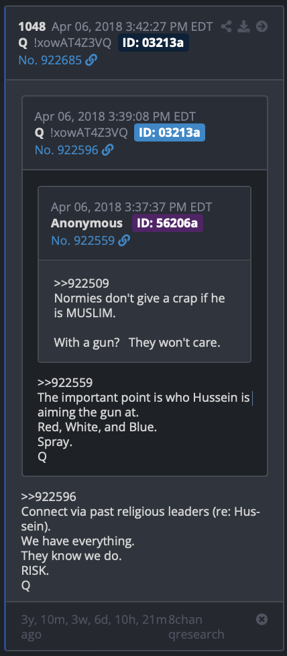Viewport: 287px width, 656px height.
Task: Click the share icon on post 1048
Action: [227, 27]
